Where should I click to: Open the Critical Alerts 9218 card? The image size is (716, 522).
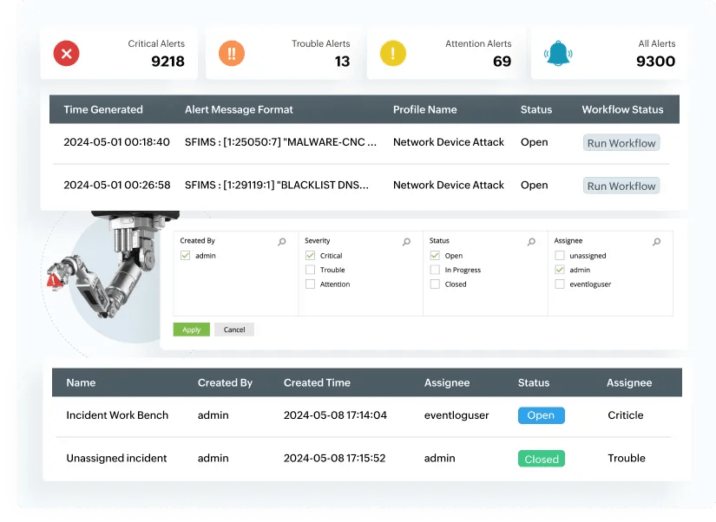[119, 54]
